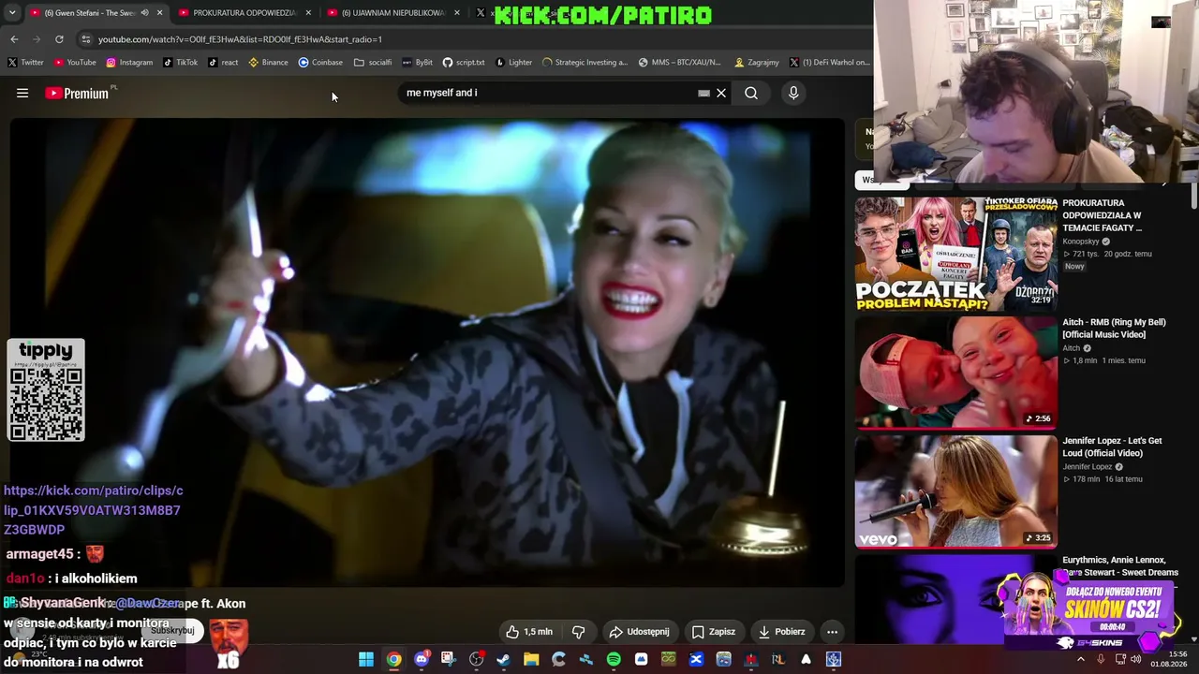Open the Gwen Stefani video player

coord(427,353)
